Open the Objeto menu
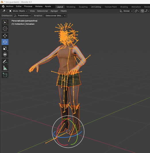This screenshot has height=153, width=150. (64, 11)
